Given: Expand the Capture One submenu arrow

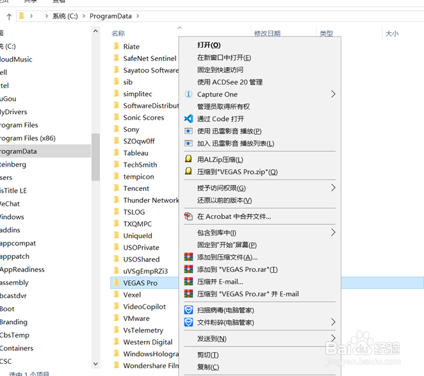Looking at the screenshot, I should [333, 94].
